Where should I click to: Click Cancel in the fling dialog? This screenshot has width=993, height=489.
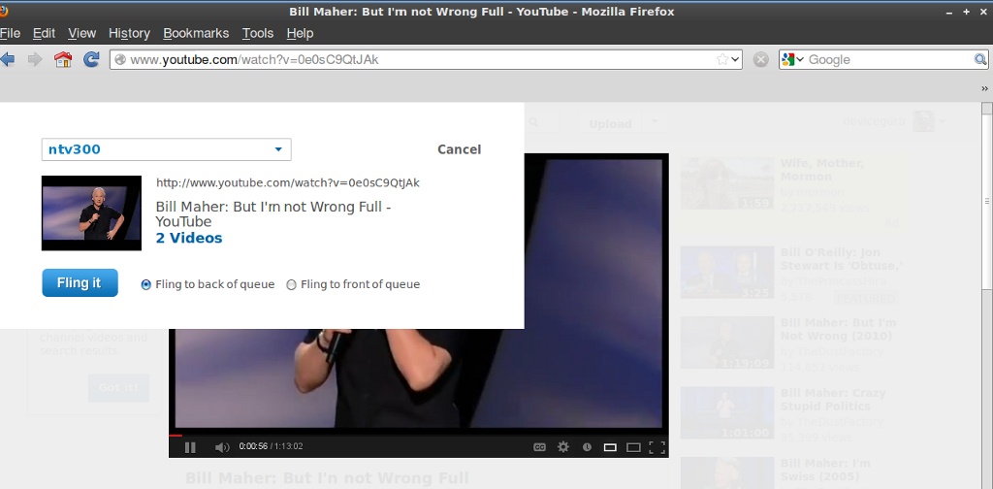pos(459,149)
